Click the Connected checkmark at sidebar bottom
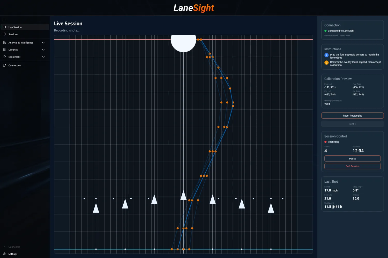The width and height of the screenshot is (388, 258). coord(4,247)
